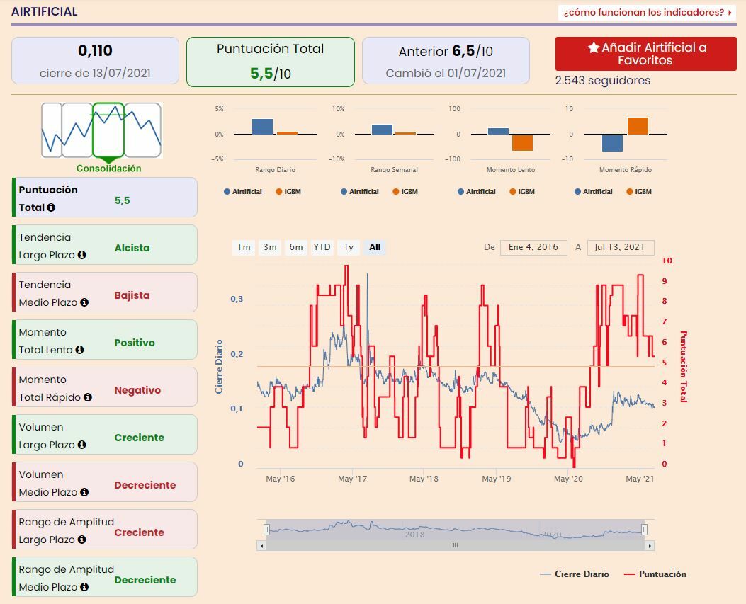Select the YTD range button
The width and height of the screenshot is (746, 604).
click(x=322, y=247)
